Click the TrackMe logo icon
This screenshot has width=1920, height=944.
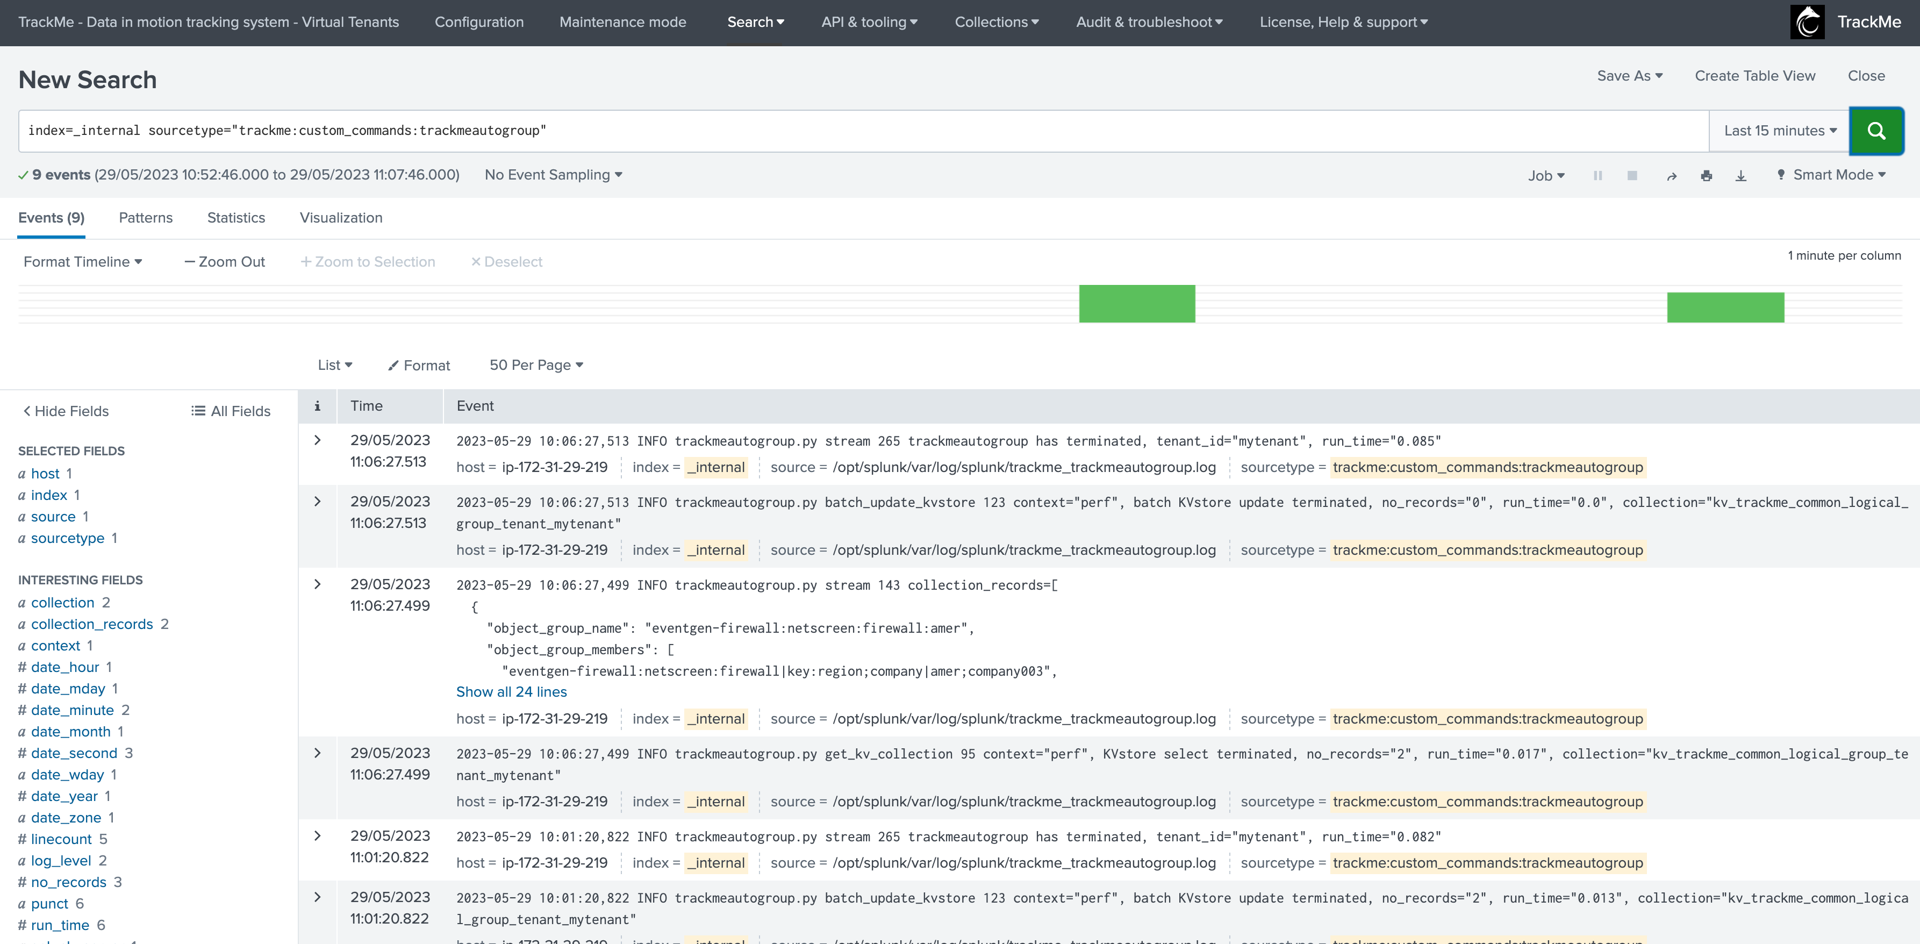pyautogui.click(x=1807, y=23)
